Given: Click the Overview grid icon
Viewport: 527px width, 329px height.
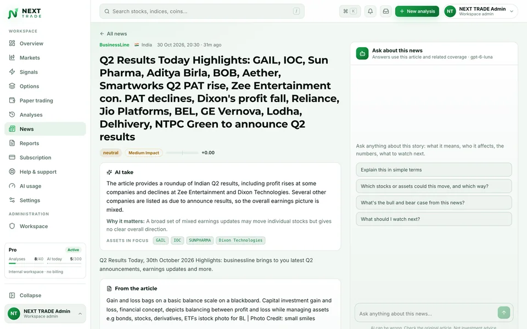Looking at the screenshot, I should pos(12,43).
